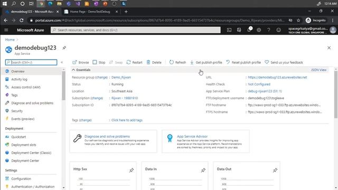Change the subscription
The height and width of the screenshot is (190, 338).
coord(97,98)
